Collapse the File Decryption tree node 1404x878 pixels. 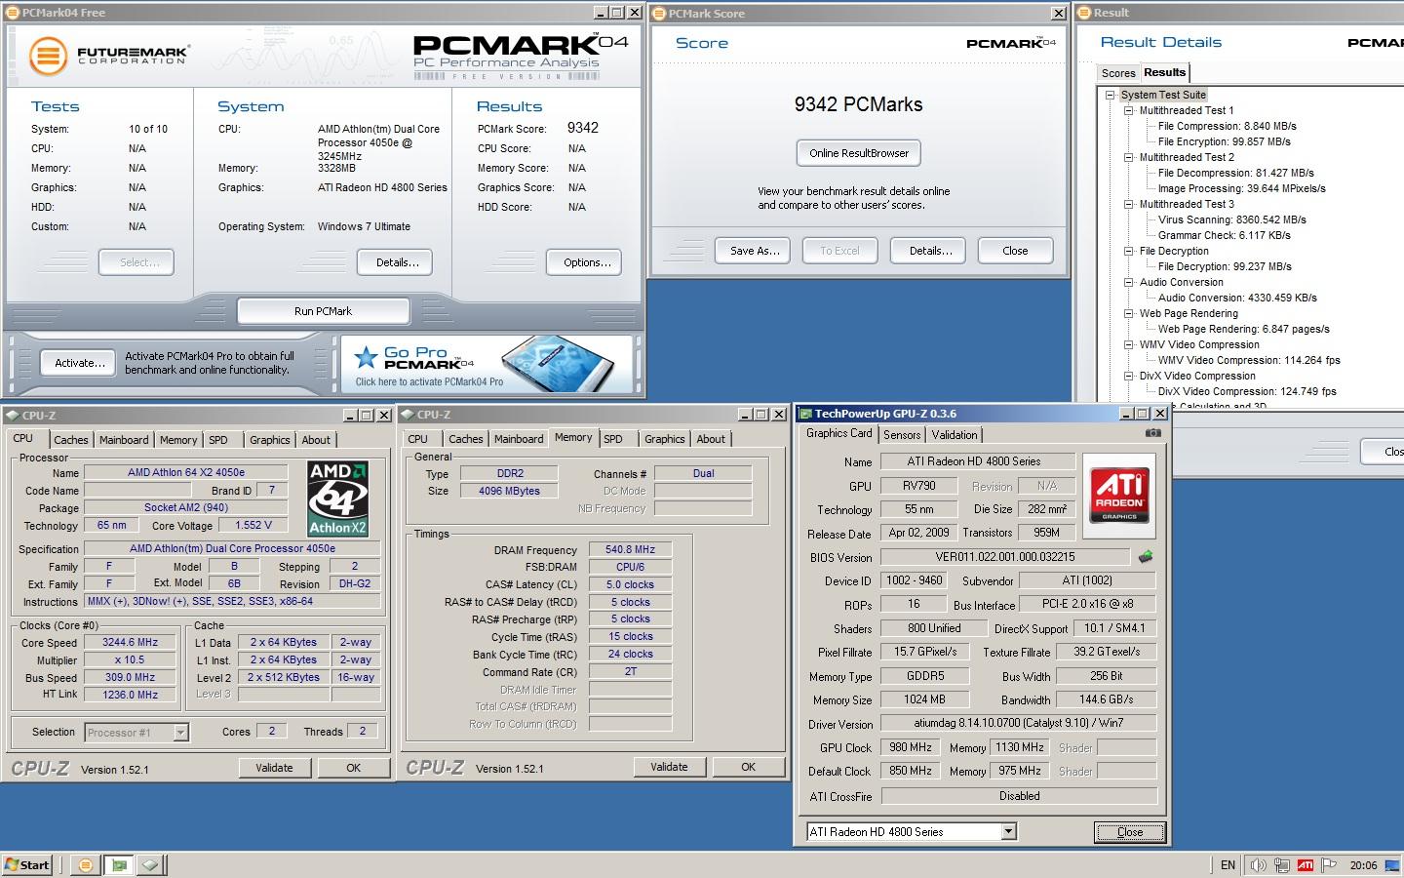1129,251
